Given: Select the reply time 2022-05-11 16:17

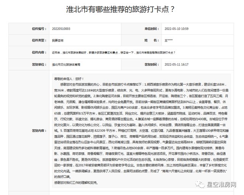Looking at the screenshot, I should click(x=177, y=64).
